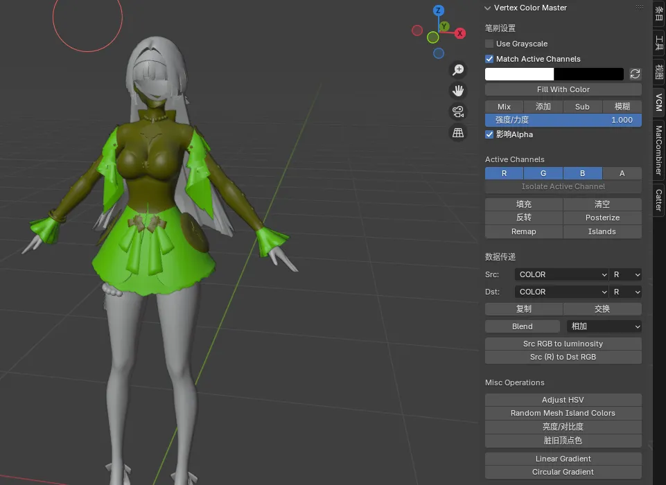
Task: Click the Islands button
Action: pyautogui.click(x=602, y=231)
